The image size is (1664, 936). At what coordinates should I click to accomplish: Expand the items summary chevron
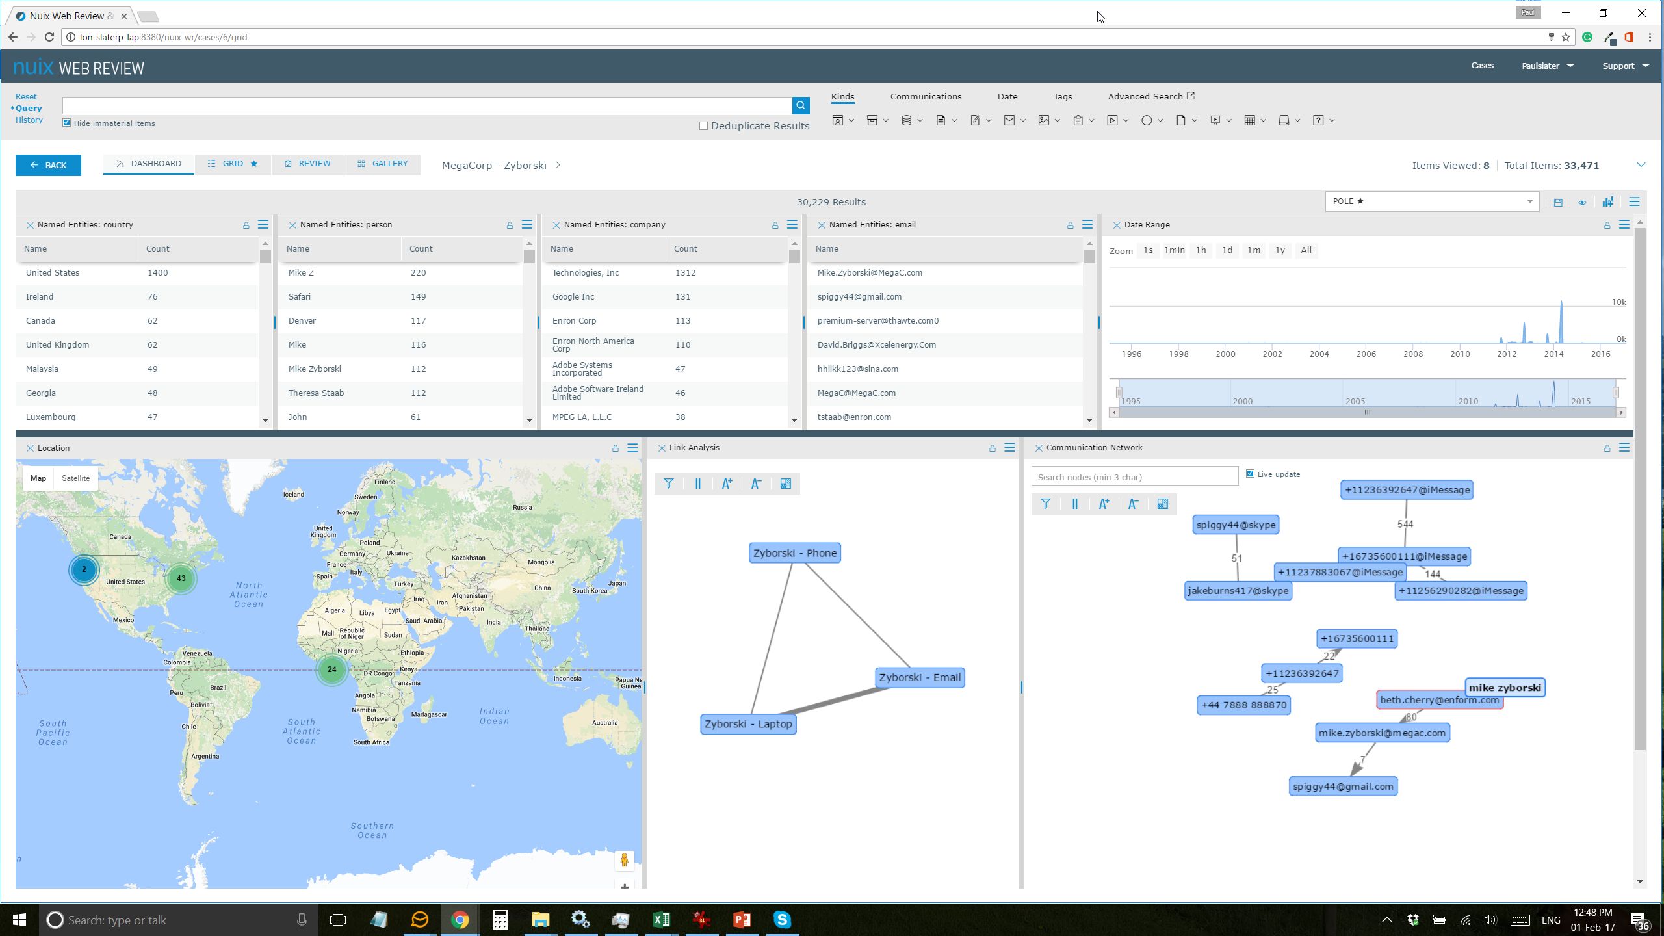click(x=1641, y=165)
